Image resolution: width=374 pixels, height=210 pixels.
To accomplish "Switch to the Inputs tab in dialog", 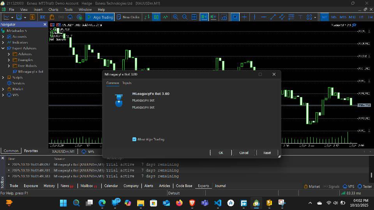I will click(x=127, y=83).
